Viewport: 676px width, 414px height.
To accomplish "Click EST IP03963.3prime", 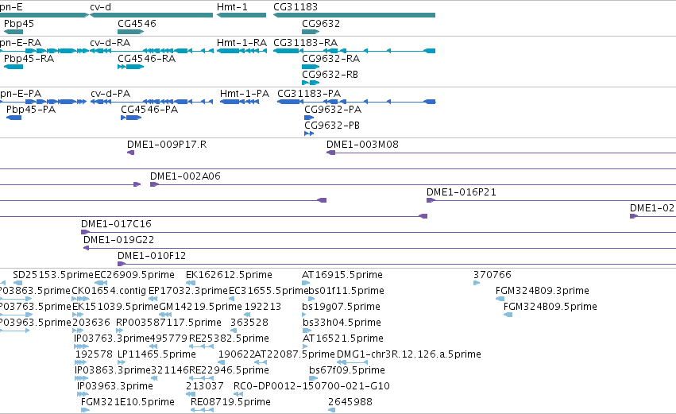I will (81, 395).
